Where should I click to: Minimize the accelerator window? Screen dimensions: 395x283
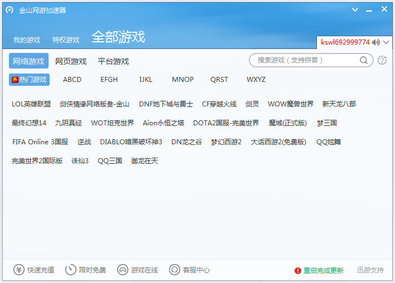coord(369,10)
